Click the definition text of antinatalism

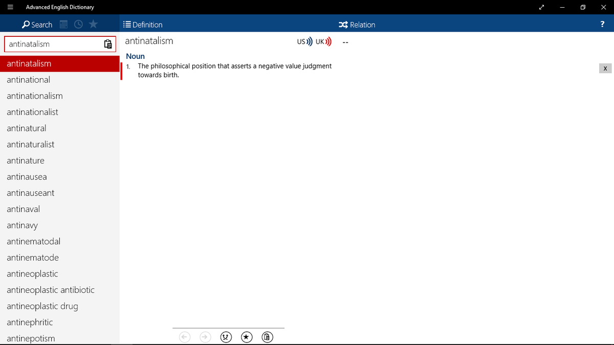pyautogui.click(x=234, y=71)
